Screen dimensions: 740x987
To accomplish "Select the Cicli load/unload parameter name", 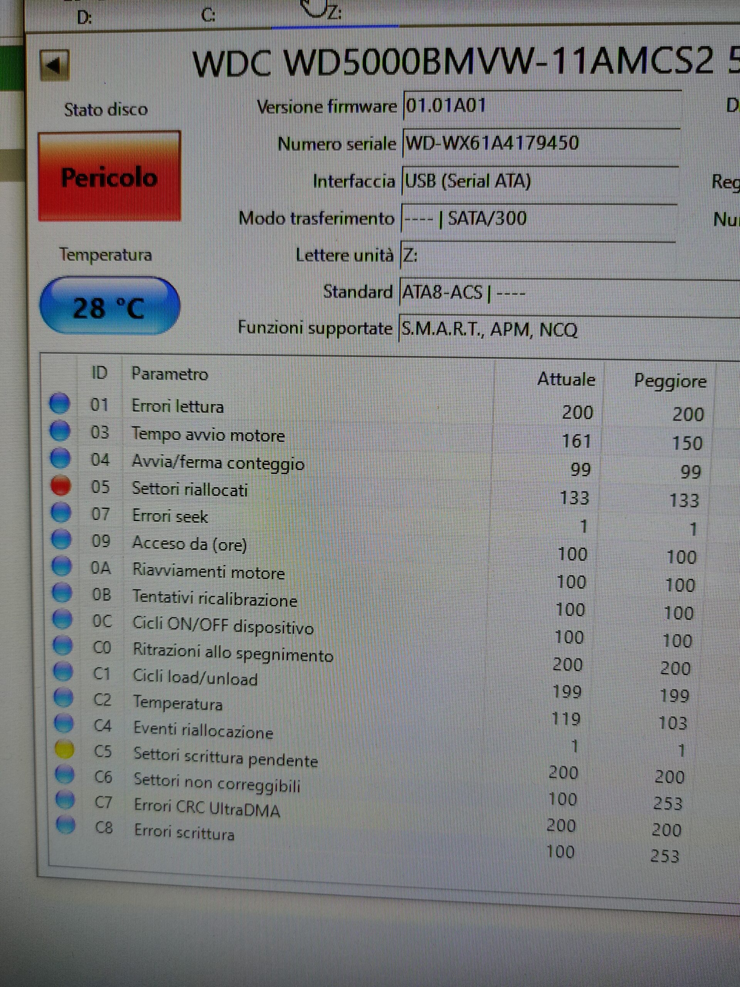I will [195, 678].
